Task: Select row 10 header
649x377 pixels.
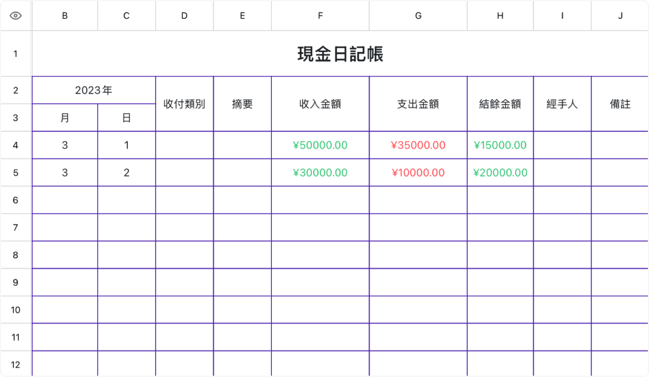Action: (15, 310)
